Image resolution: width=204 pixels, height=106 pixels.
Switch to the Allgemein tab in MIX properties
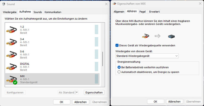(x=119, y=12)
